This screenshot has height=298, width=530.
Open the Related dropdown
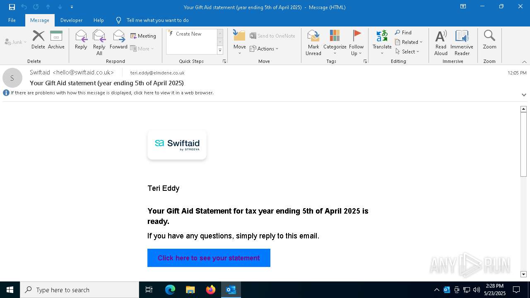tap(409, 42)
